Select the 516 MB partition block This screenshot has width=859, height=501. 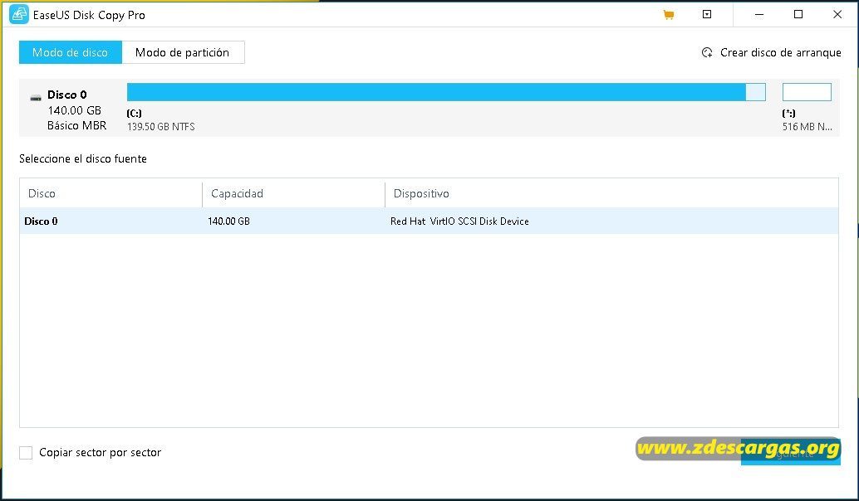807,92
